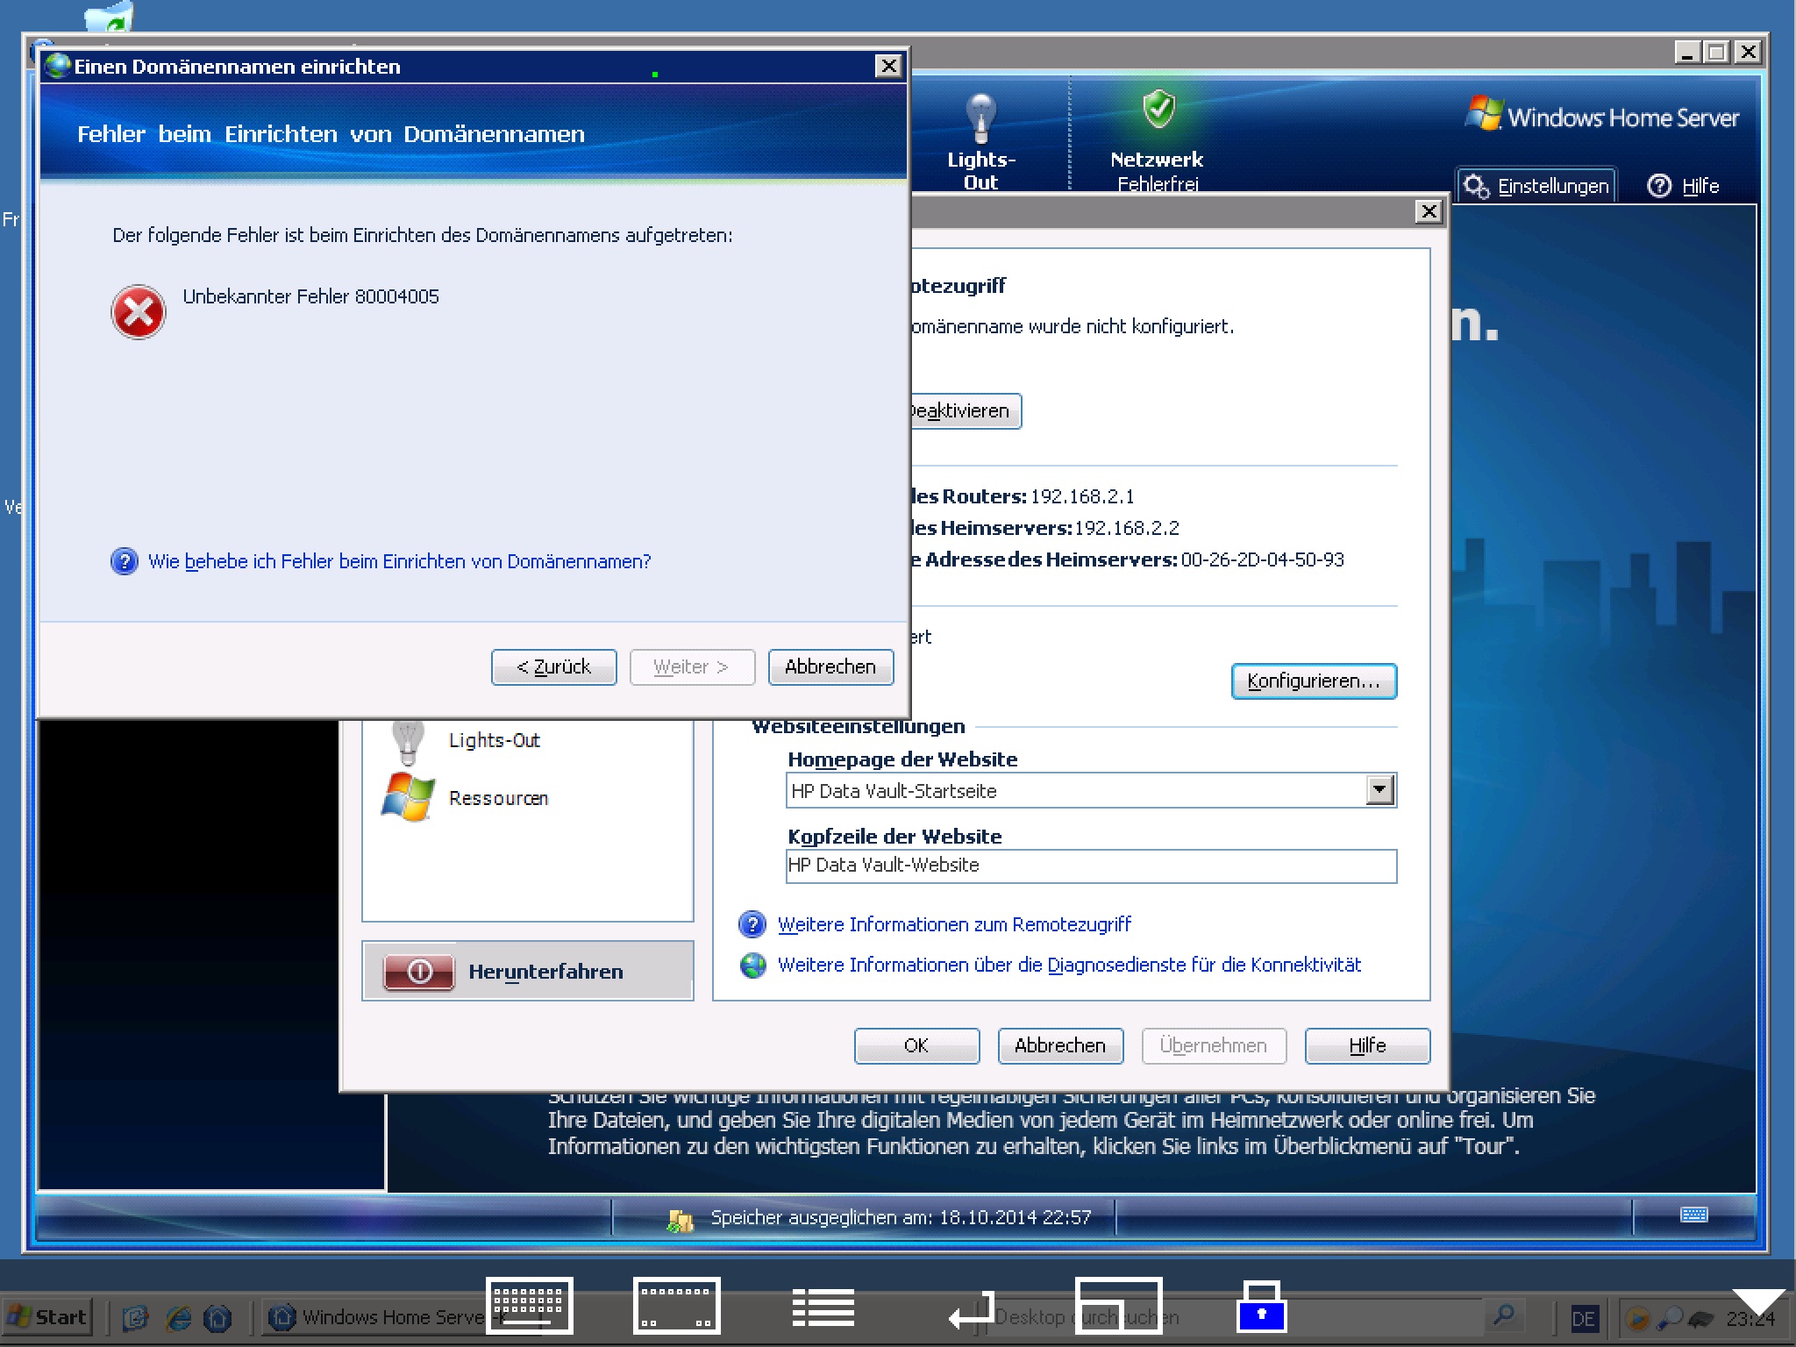The width and height of the screenshot is (1796, 1347).
Task: Click the Konfigurieren... button
Action: click(1314, 681)
